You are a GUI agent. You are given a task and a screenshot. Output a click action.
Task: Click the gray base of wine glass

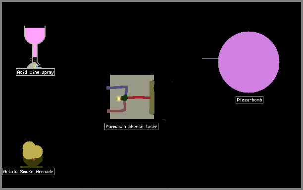click(x=34, y=65)
